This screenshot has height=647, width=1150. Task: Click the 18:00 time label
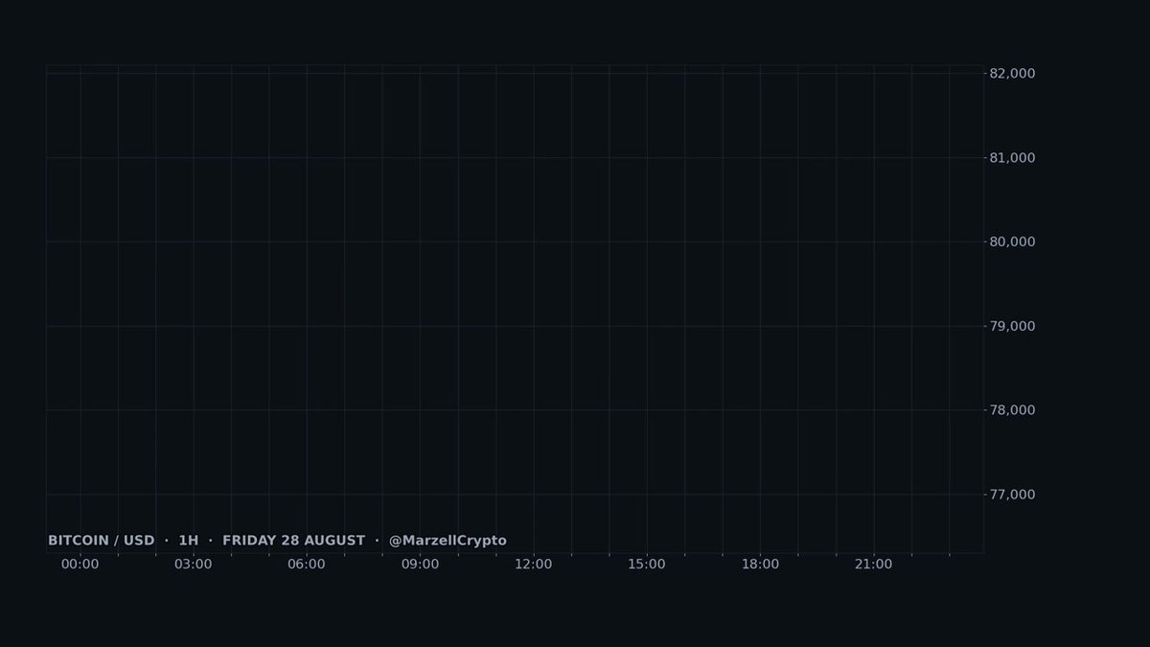[x=760, y=565]
